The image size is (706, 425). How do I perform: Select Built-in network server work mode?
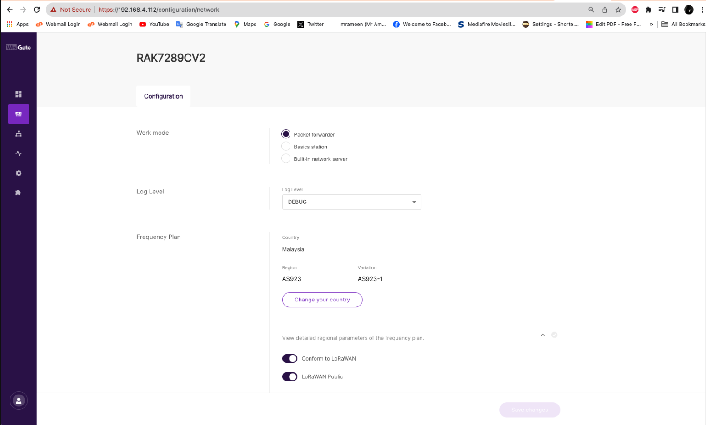[x=286, y=158]
